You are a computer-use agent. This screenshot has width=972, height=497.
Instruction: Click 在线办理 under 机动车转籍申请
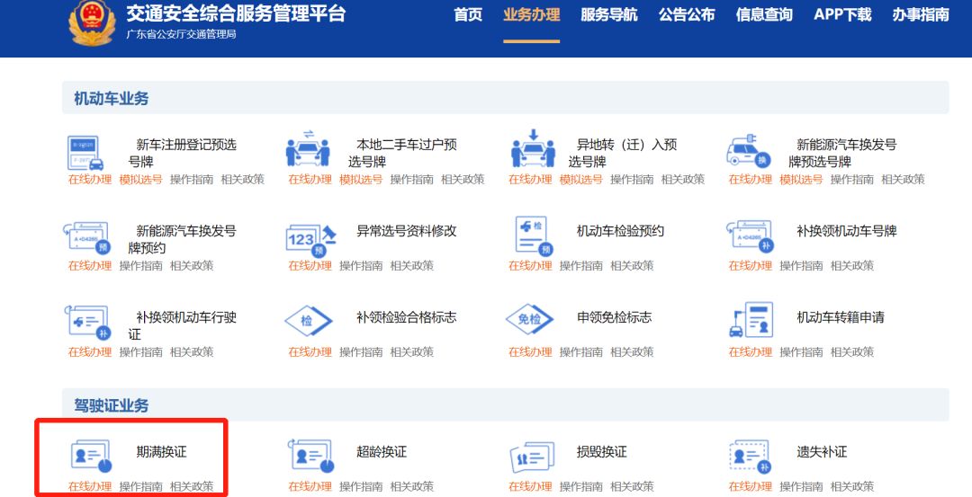(750, 352)
